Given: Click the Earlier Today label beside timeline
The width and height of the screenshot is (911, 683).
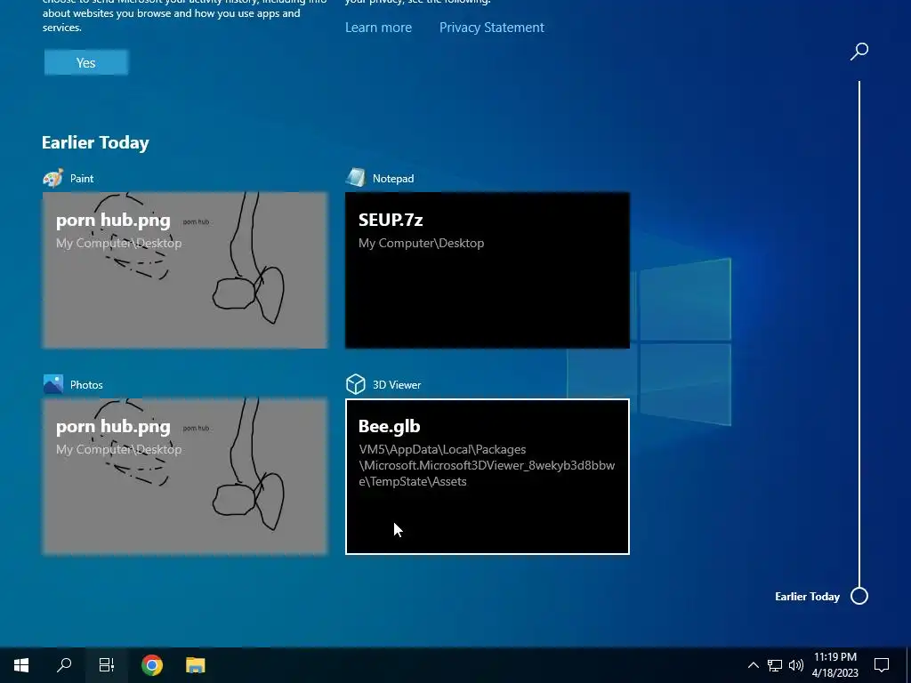Looking at the screenshot, I should coord(807,597).
